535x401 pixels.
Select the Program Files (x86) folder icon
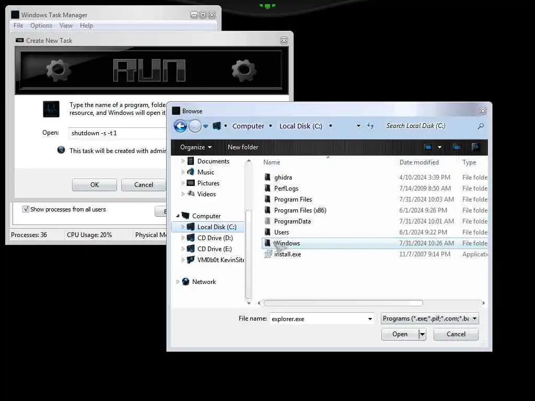[267, 210]
